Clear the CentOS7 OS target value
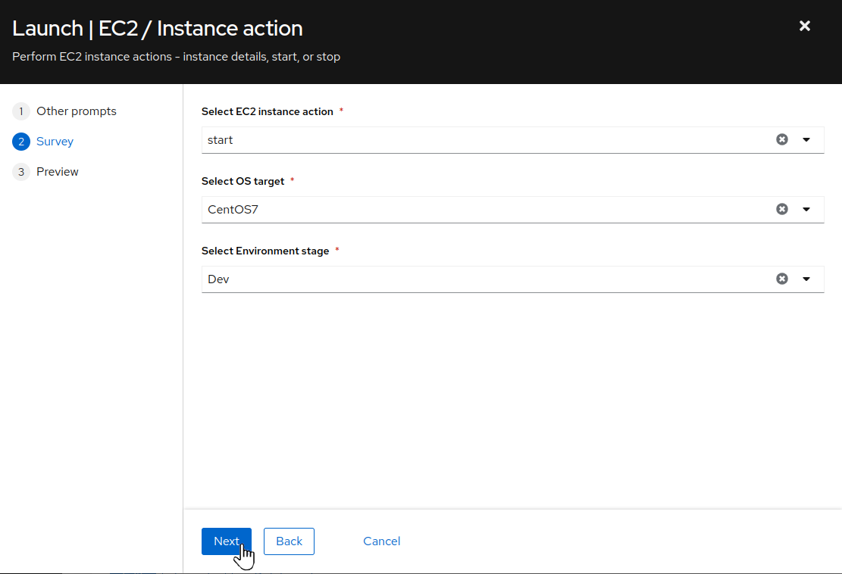 782,209
